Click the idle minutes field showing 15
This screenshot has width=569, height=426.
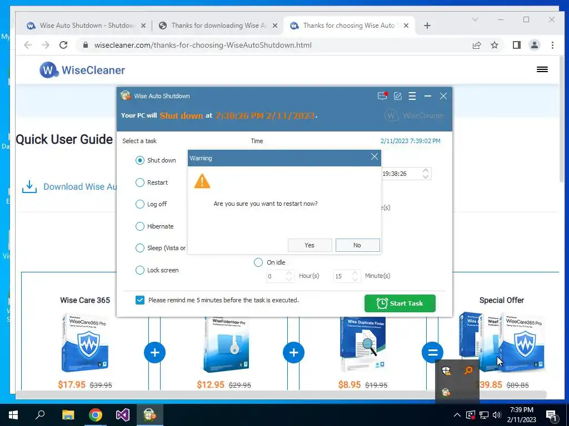click(342, 276)
